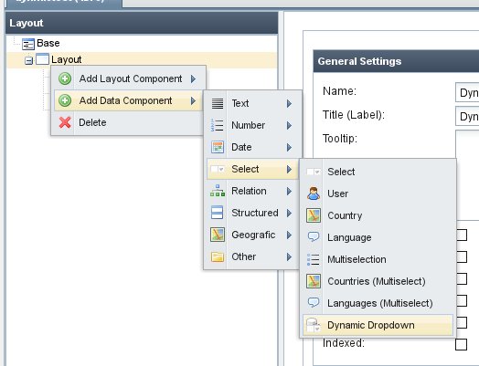Toggle the checkbox beside Language menu row
479x366 pixels.
click(462, 235)
